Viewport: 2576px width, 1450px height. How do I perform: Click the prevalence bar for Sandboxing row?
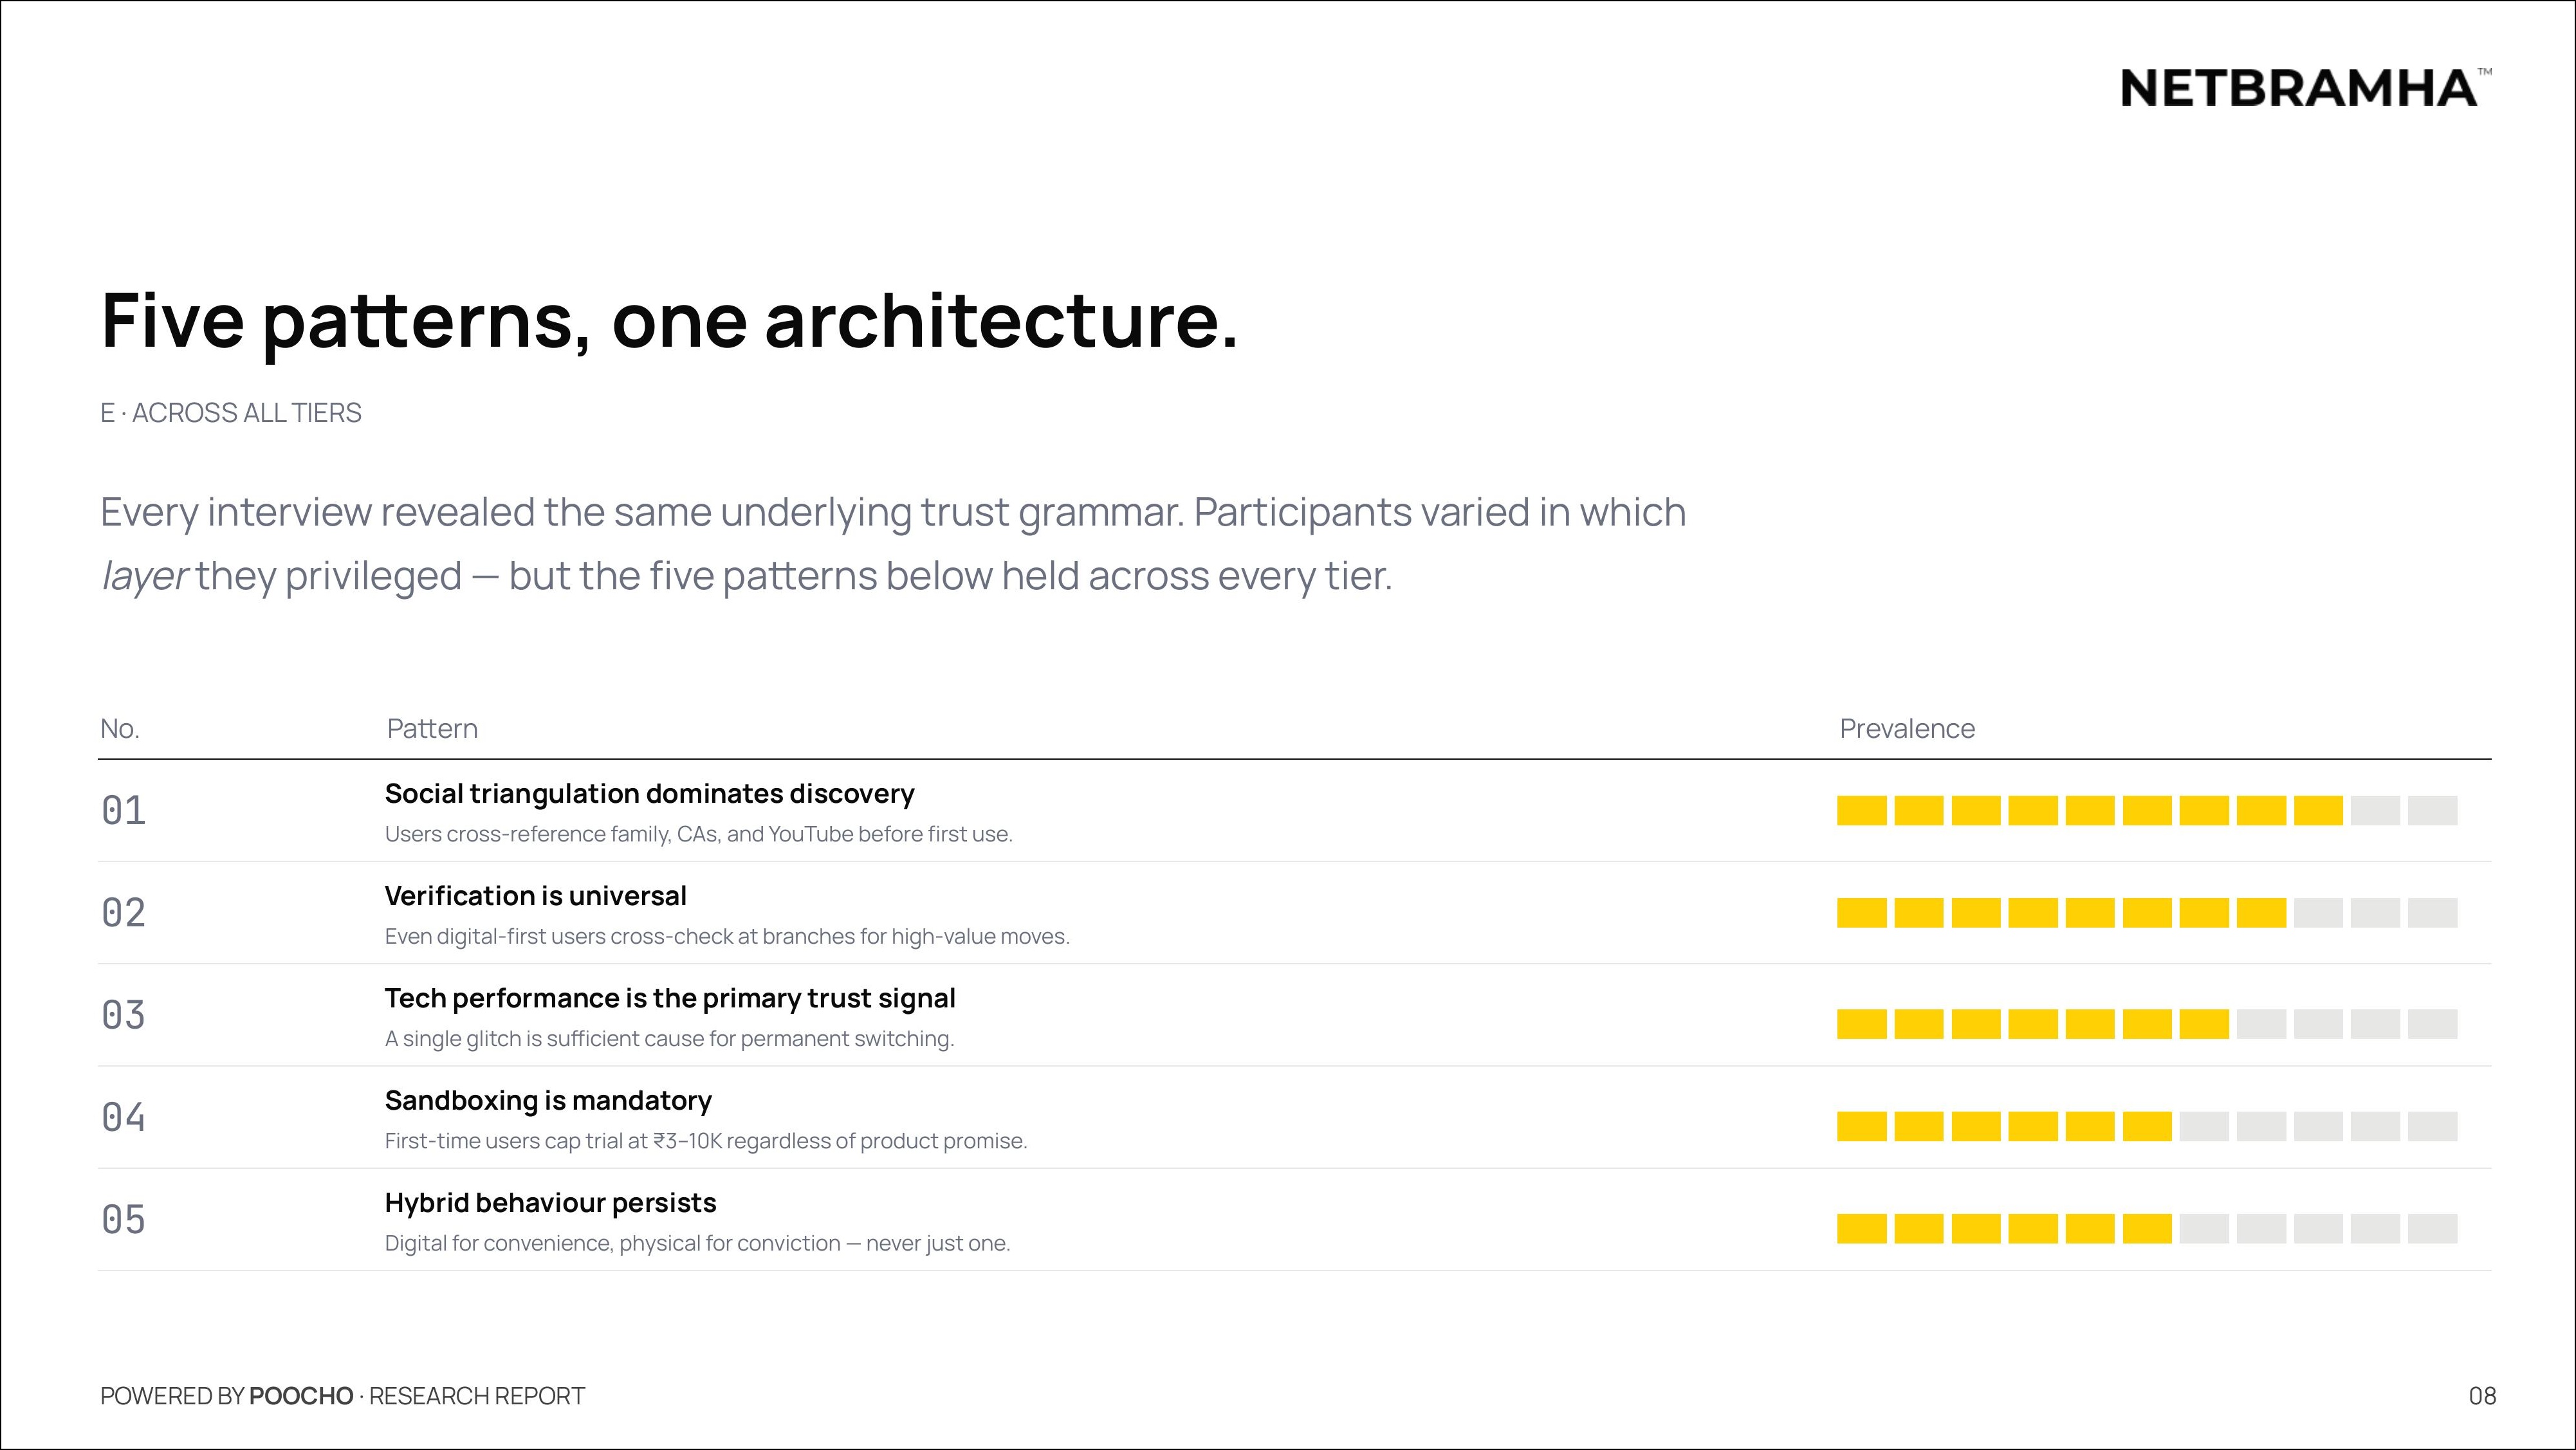click(2147, 1126)
